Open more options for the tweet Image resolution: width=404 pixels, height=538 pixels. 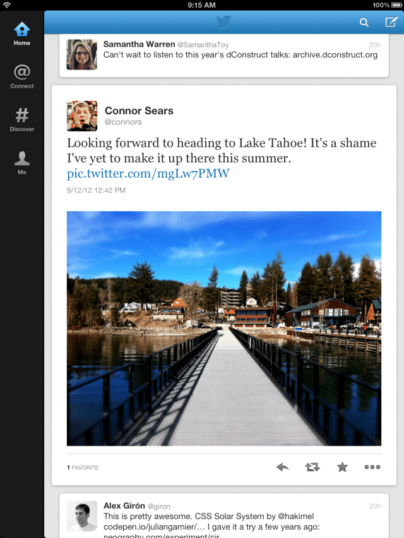click(x=372, y=467)
